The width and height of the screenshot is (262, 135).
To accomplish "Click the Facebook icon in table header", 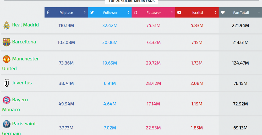I will point(48,12).
